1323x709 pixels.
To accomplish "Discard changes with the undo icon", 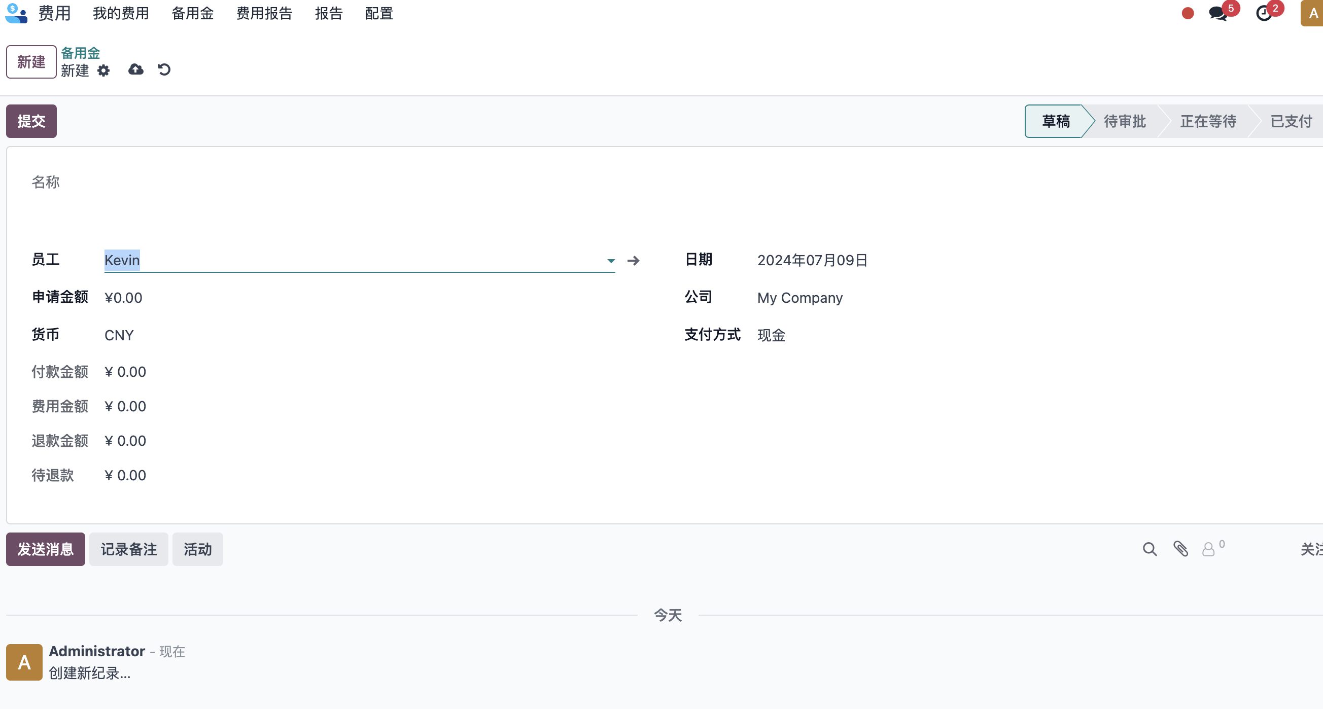I will (x=164, y=69).
